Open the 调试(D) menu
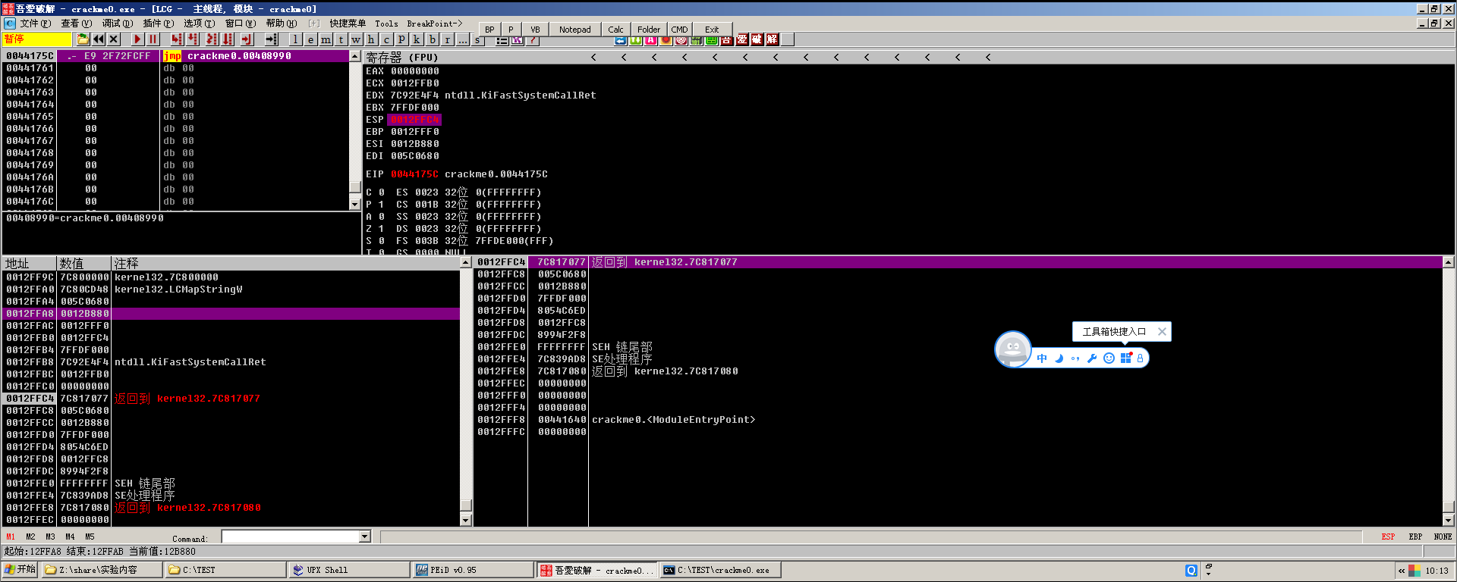Screen dimensions: 1457x582 pos(117,23)
